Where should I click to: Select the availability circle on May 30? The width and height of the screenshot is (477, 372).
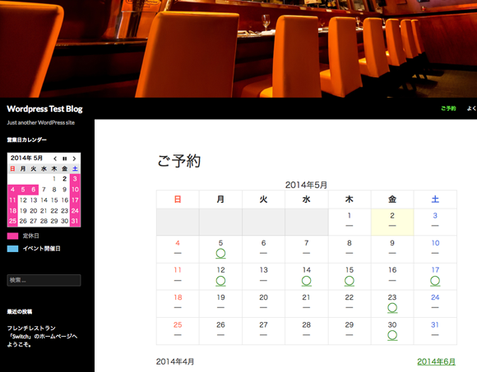point(392,335)
